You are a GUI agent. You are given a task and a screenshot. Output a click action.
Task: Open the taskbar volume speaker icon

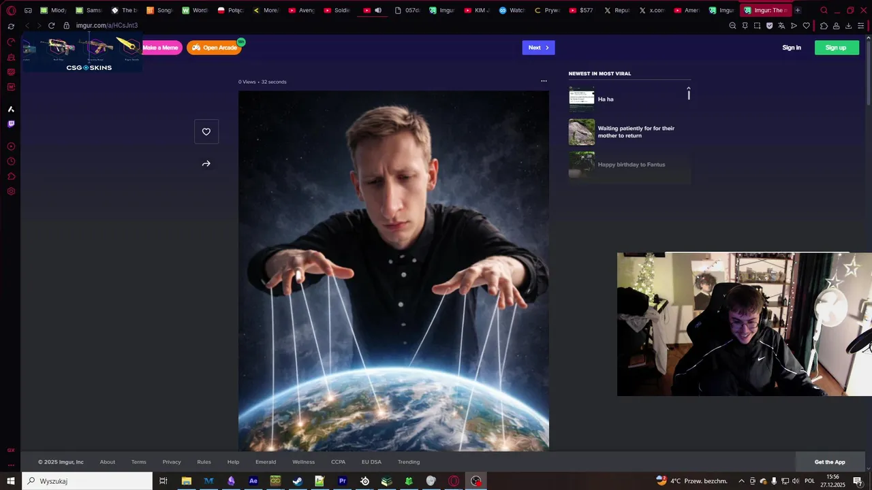pos(795,481)
